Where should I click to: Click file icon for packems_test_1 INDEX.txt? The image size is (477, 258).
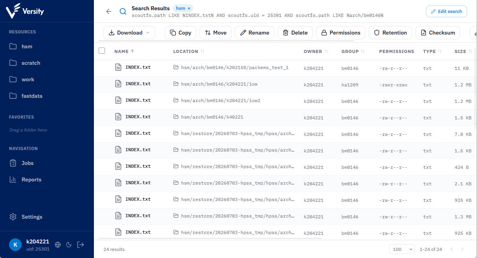(118, 67)
